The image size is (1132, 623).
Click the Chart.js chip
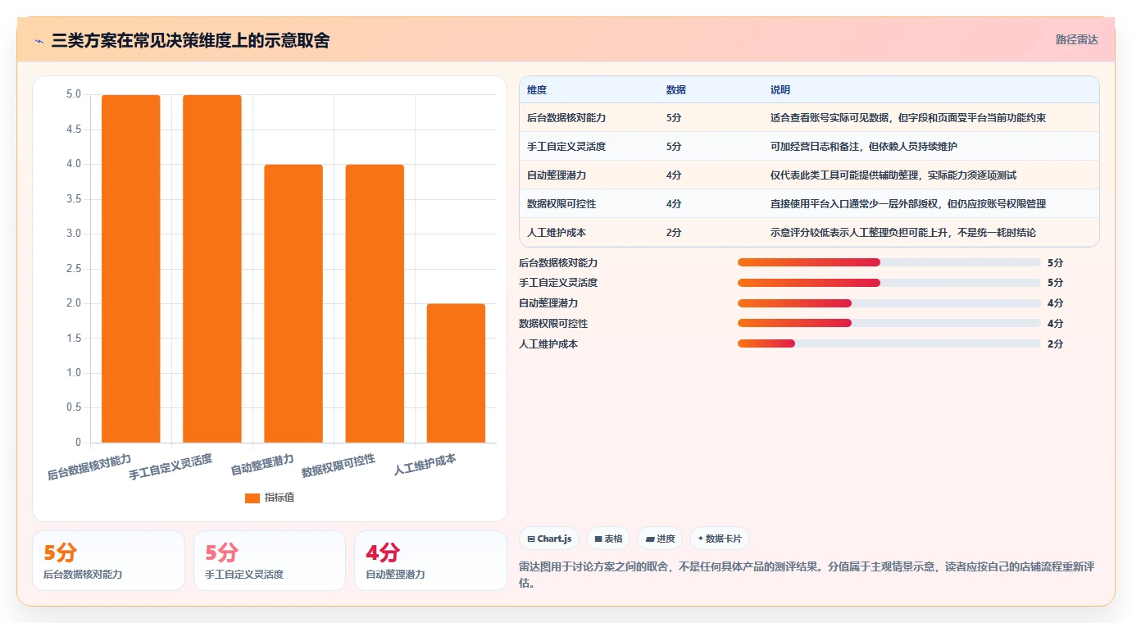549,539
